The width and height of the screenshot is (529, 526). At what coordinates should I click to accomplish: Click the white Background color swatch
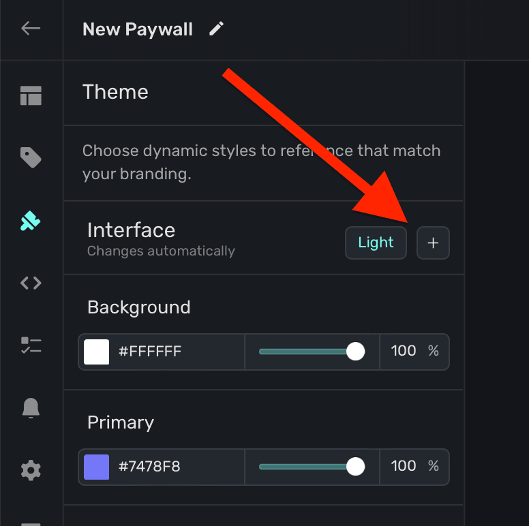point(97,352)
